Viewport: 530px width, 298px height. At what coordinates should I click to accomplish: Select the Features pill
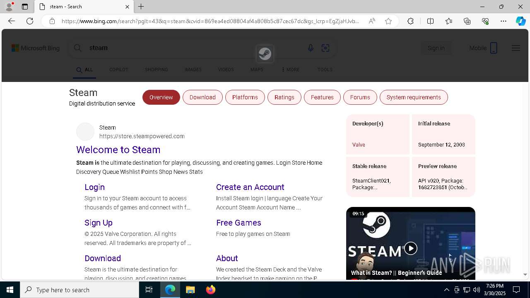tap(322, 97)
